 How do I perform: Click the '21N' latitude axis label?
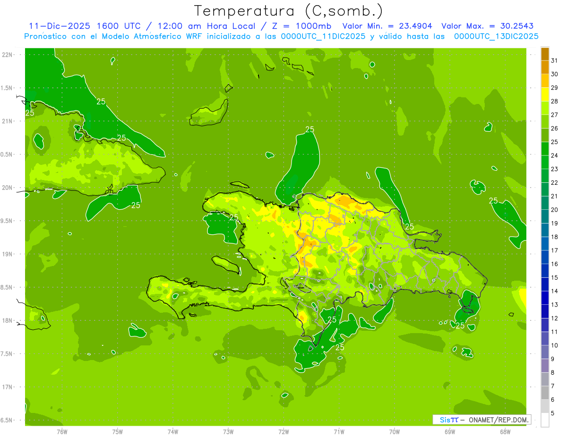[x=7, y=121]
